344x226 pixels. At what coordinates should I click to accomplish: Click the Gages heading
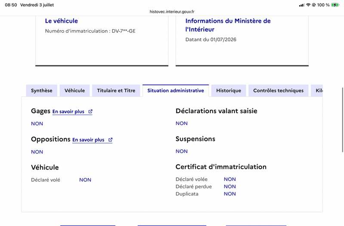(40, 111)
